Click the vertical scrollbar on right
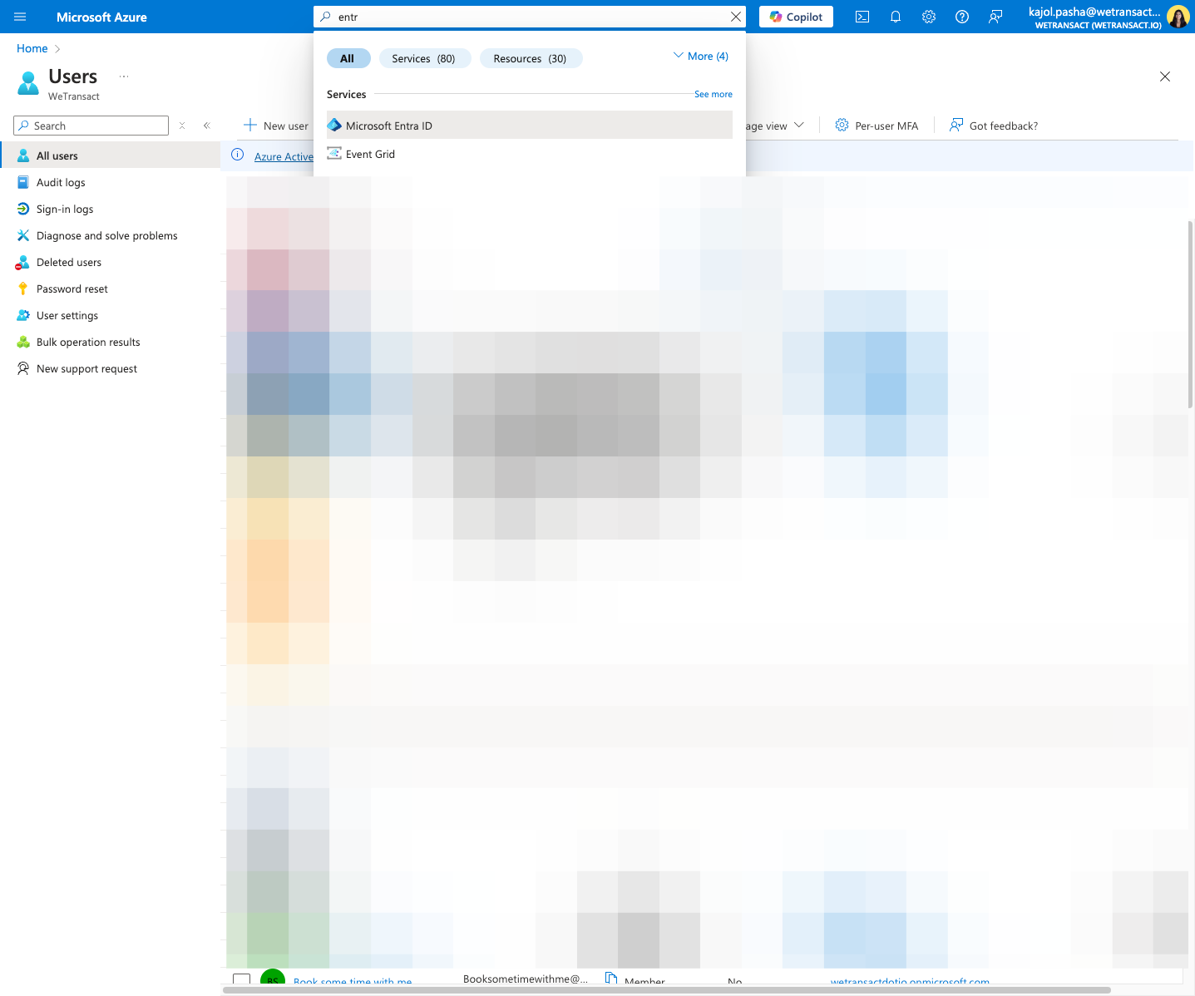The width and height of the screenshot is (1195, 996). 1190,314
